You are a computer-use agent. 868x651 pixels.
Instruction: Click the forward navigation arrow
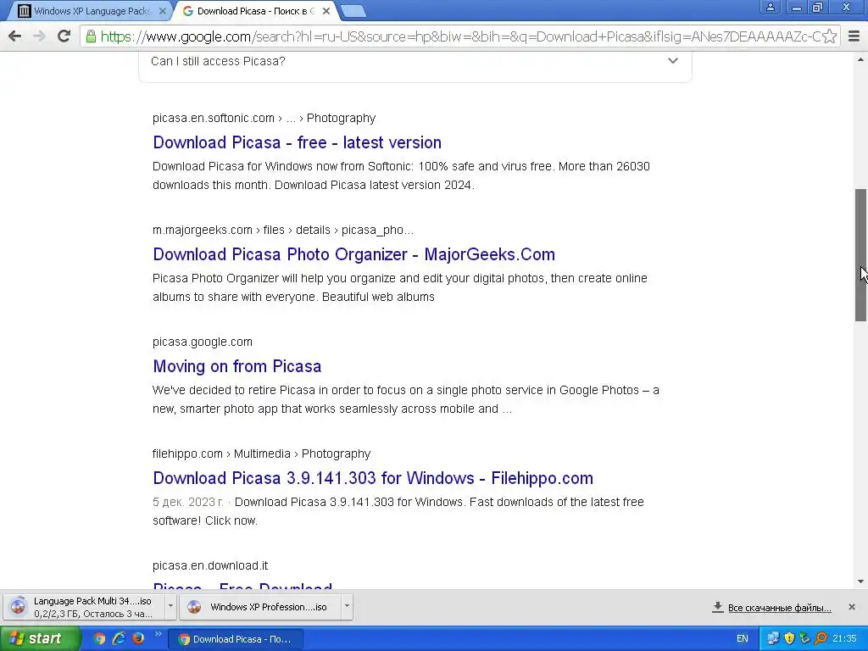tap(39, 36)
